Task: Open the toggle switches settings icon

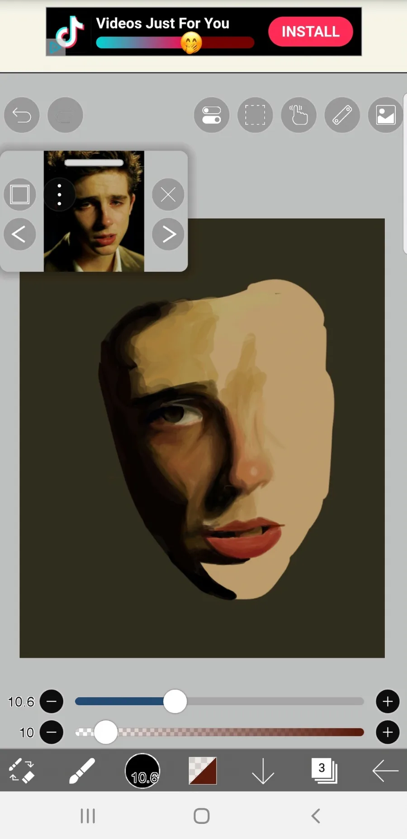Action: (x=212, y=115)
